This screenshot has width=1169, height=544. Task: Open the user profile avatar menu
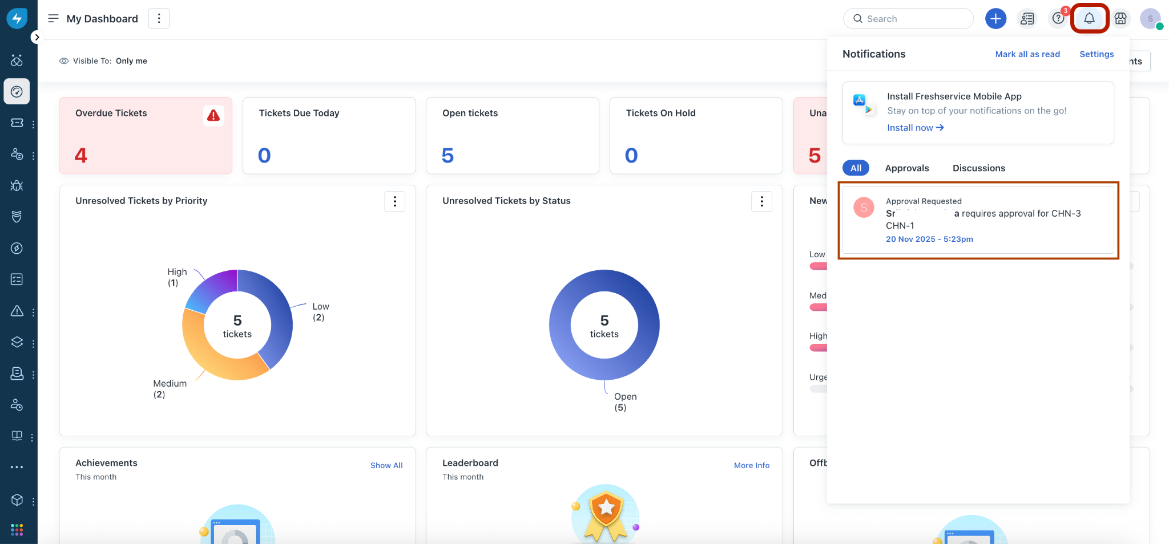[1150, 19]
